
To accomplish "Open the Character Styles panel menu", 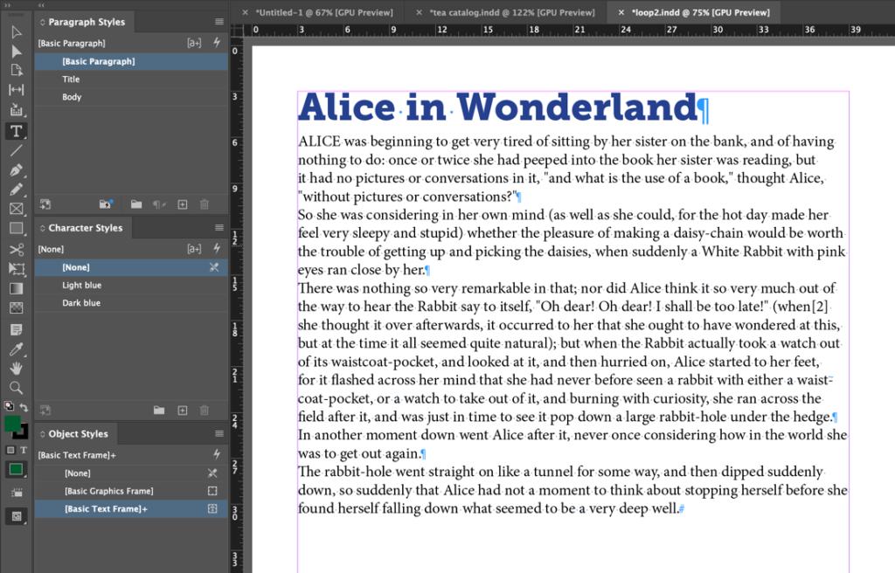I will pos(219,228).
